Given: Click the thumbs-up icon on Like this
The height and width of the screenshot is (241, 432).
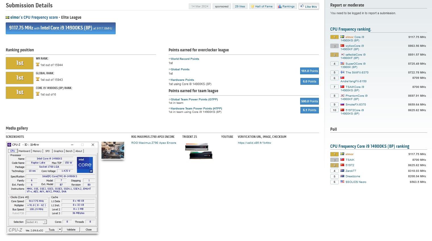Looking at the screenshot, I should 302,6.
